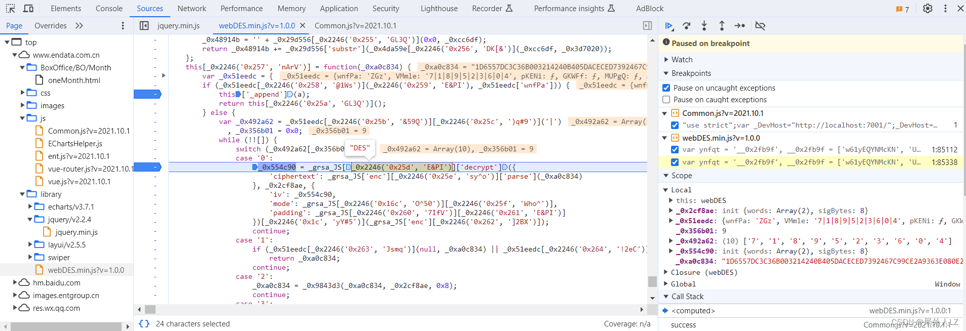Expand the echarts/v3.7.1 folder
Image resolution: width=966 pixels, height=331 pixels.
[x=30, y=206]
